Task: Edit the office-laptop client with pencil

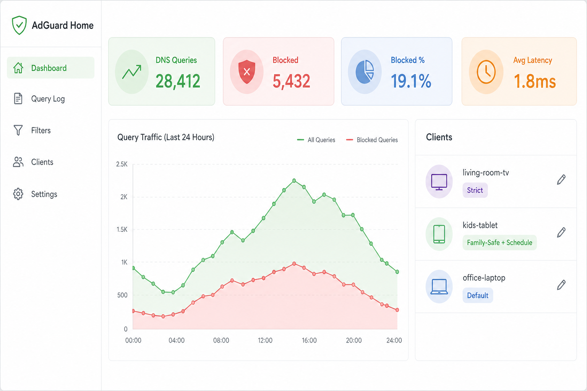Action: coord(561,284)
